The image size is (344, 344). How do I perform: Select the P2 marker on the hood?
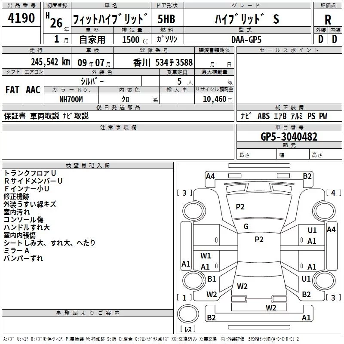(240, 207)
